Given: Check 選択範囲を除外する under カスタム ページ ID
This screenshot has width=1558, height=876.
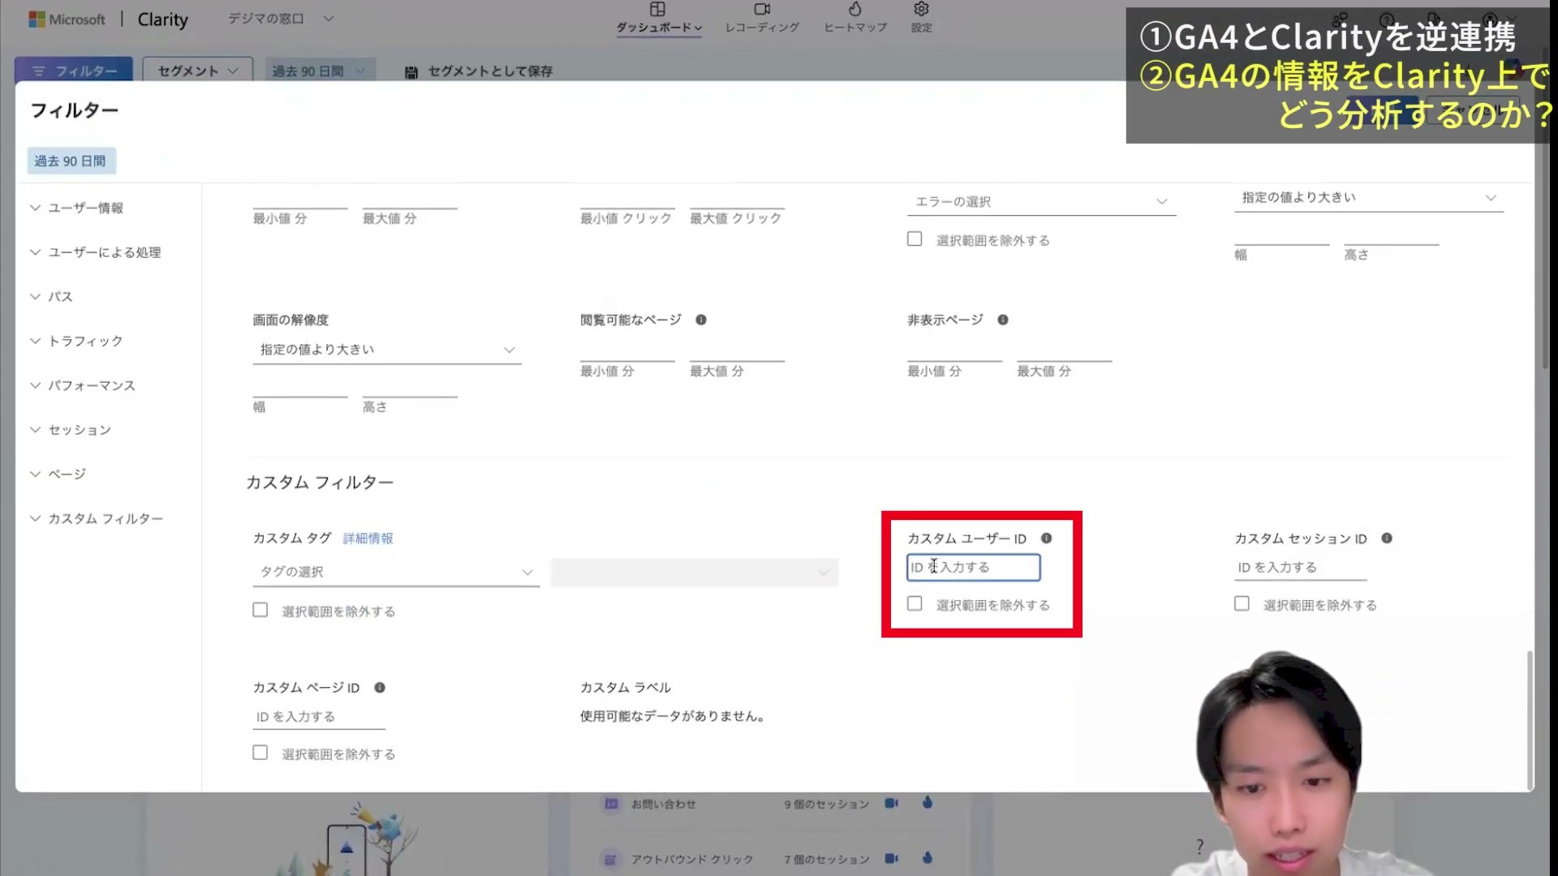Looking at the screenshot, I should pos(260,753).
